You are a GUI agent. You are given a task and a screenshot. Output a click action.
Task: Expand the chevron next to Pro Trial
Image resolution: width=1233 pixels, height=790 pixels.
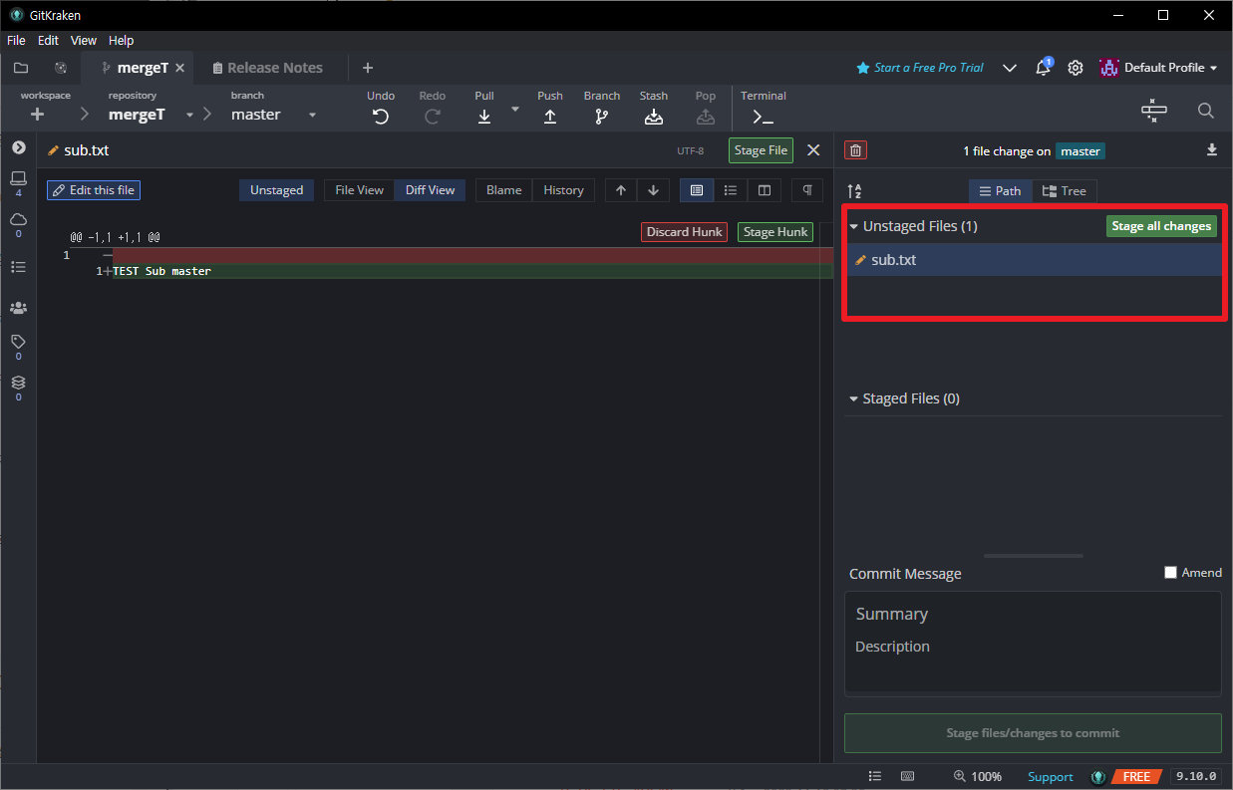(x=1010, y=68)
